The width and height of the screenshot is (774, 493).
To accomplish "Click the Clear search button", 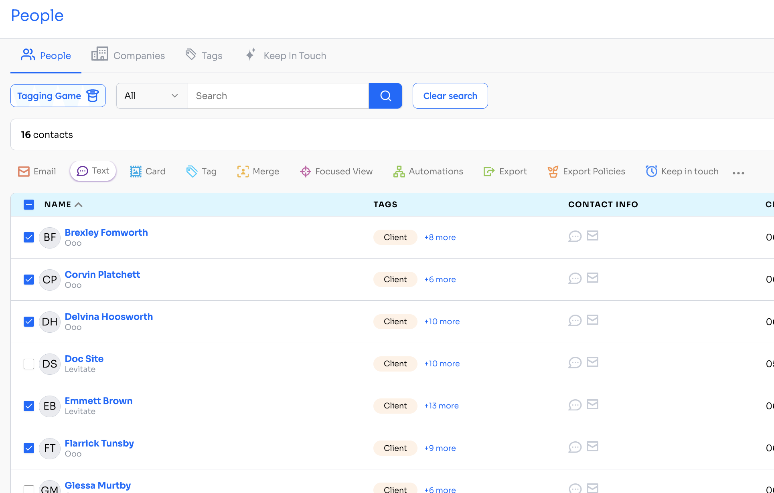I will tap(450, 96).
